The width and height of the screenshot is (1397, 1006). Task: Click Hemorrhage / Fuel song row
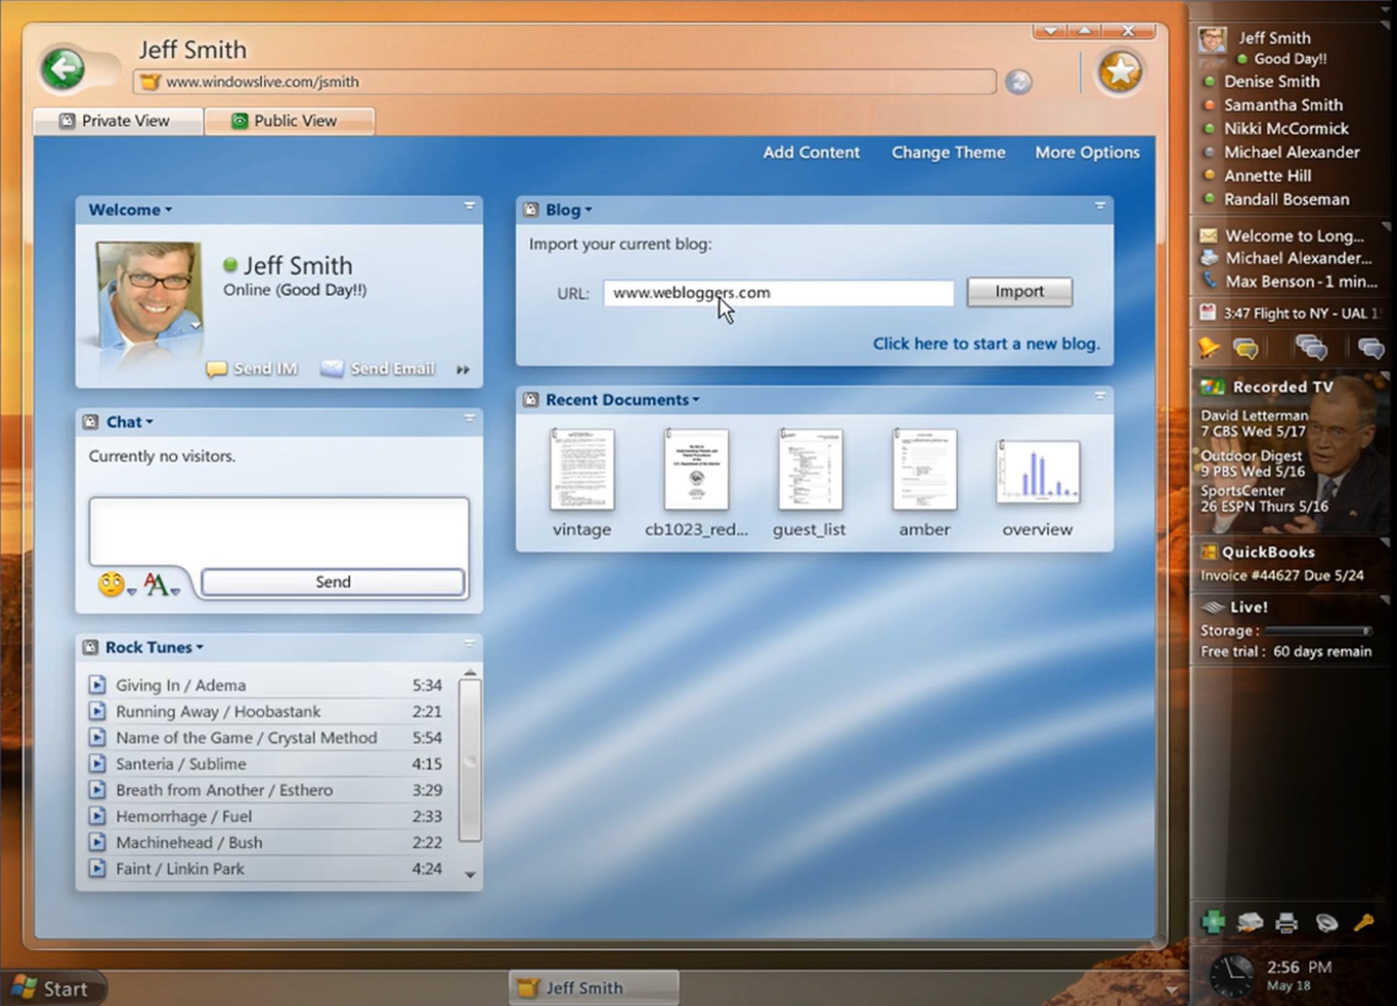coord(266,817)
